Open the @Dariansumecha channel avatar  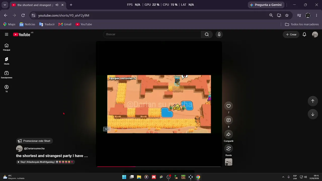tap(19, 149)
